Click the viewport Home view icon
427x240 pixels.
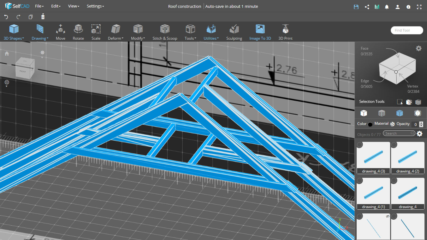[7, 53]
